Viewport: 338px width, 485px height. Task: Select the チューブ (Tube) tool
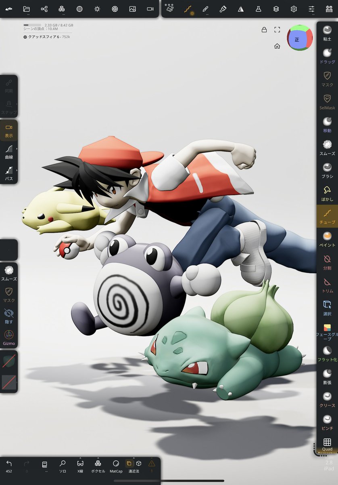[327, 216]
